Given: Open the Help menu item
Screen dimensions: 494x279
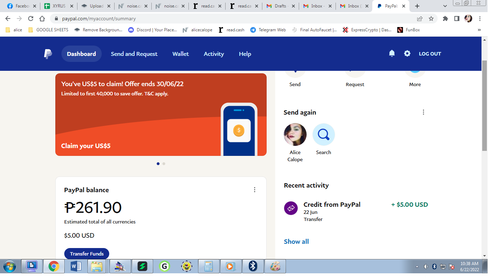Looking at the screenshot, I should pyautogui.click(x=245, y=54).
